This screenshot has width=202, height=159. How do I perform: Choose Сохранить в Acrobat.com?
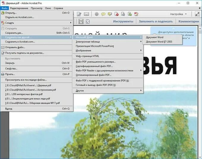click(37, 42)
